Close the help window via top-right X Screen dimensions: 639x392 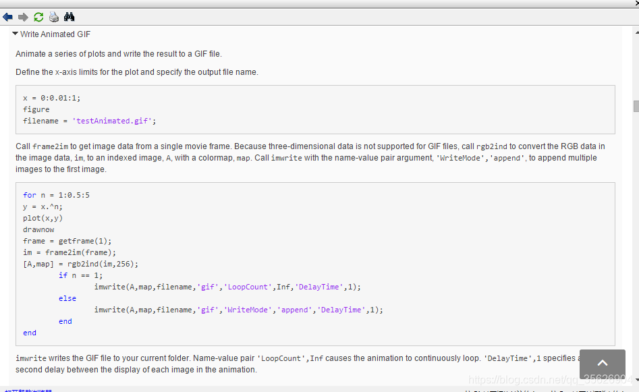click(636, 3)
